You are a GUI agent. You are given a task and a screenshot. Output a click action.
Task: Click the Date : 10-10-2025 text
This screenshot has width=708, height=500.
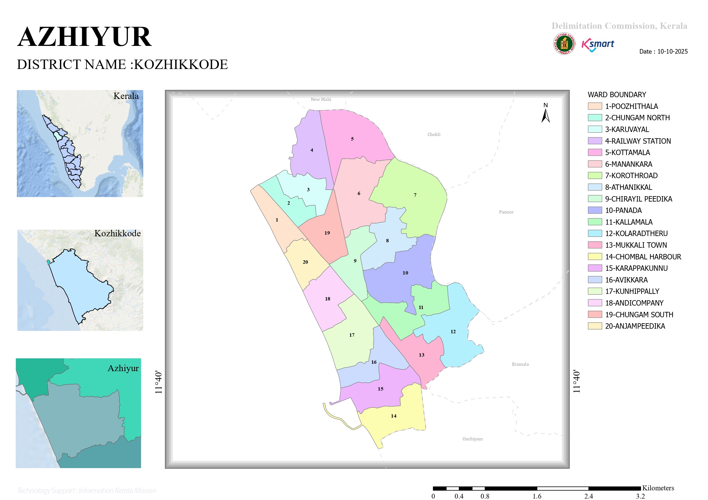point(663,51)
